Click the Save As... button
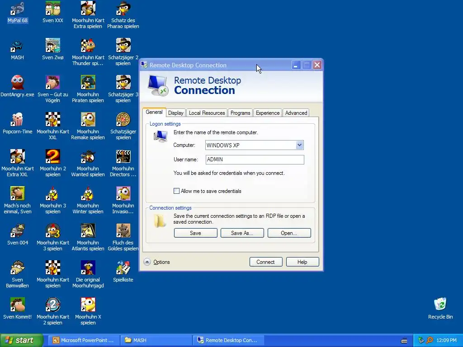The image size is (463, 347). [x=242, y=233]
